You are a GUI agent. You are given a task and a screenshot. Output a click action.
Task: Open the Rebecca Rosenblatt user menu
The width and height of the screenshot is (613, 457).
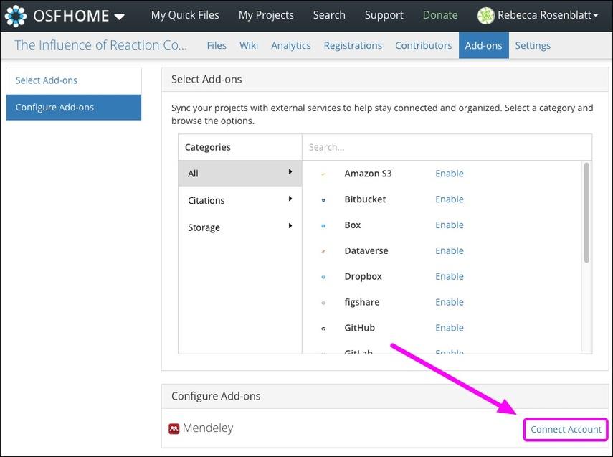(x=547, y=15)
